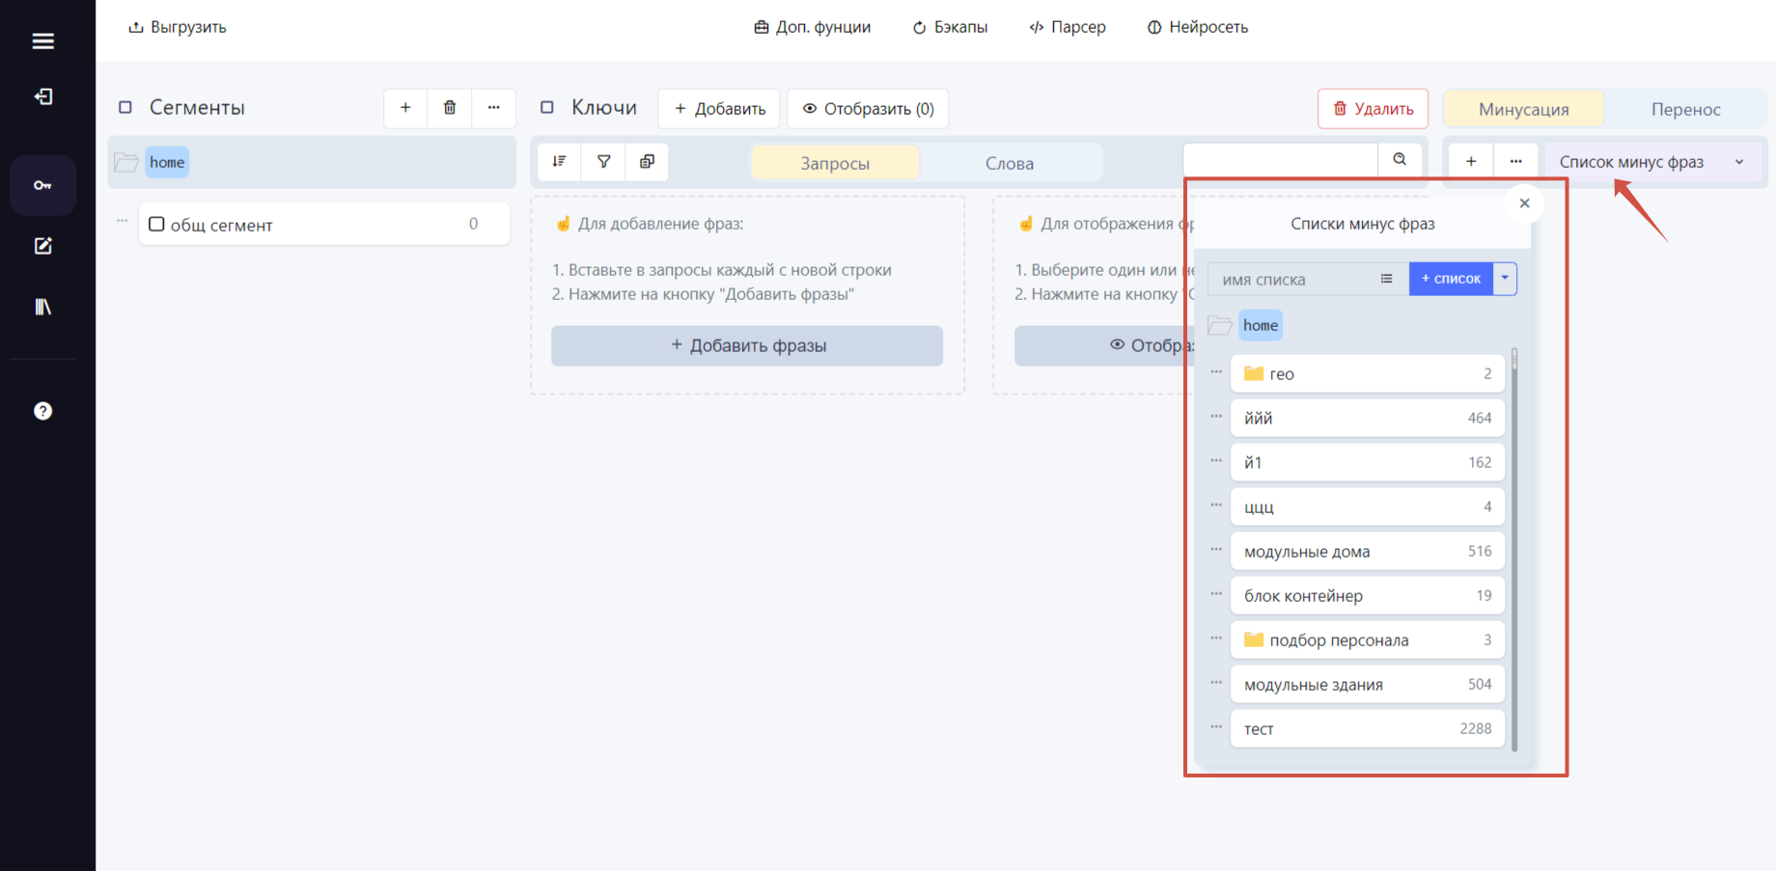
Task: Click the Добавить фразы button
Action: pos(747,345)
